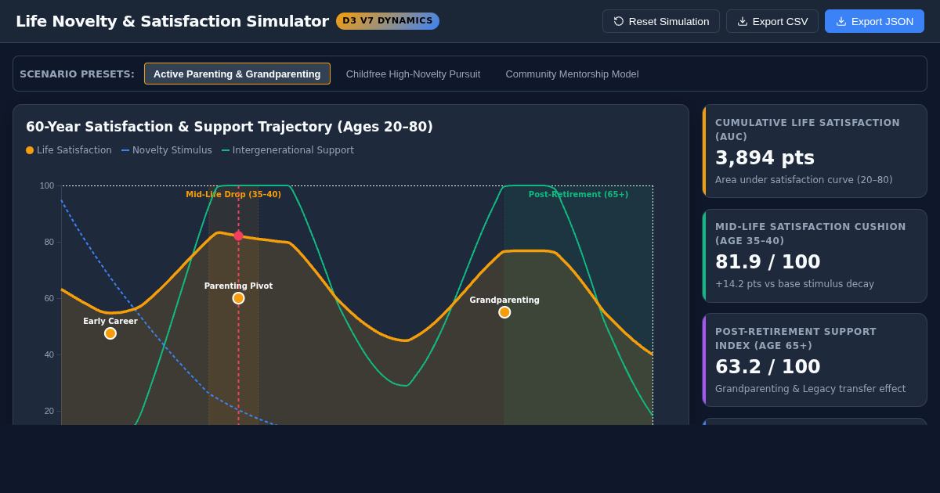Viewport: 940px width, 493px height.
Task: Click the chart title '60-Year Satisfaction & Support Trajectory'
Action: click(x=230, y=127)
